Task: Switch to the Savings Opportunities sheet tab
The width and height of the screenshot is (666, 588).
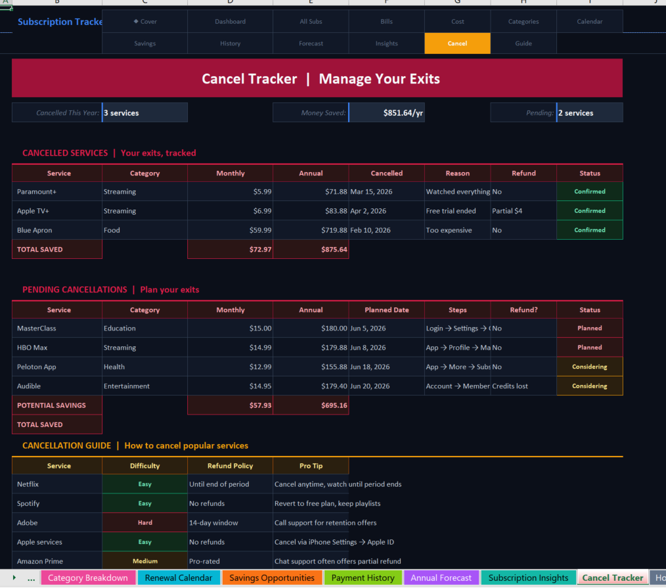Action: pyautogui.click(x=272, y=577)
